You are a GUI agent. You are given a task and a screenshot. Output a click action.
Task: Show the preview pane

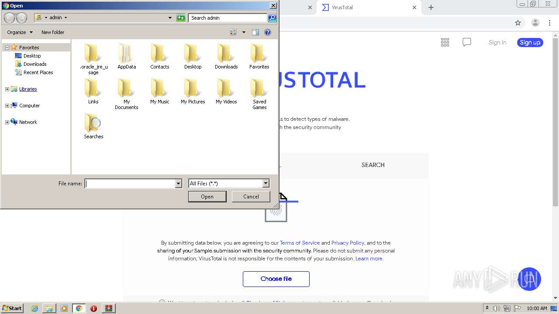pos(255,32)
